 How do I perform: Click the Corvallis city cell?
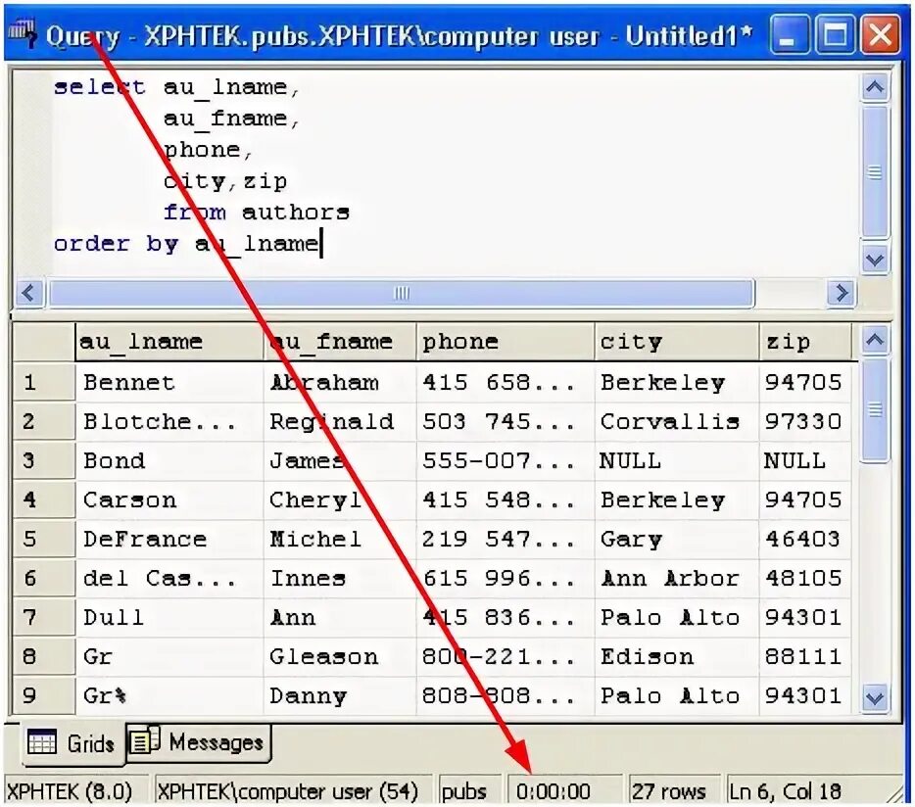pos(676,422)
